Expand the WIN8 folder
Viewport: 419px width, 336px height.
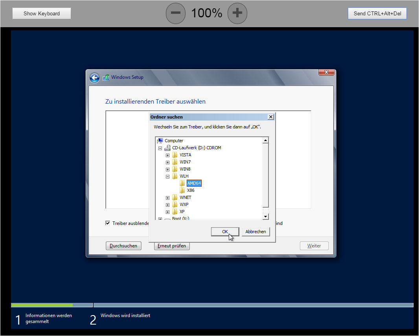pyautogui.click(x=167, y=169)
